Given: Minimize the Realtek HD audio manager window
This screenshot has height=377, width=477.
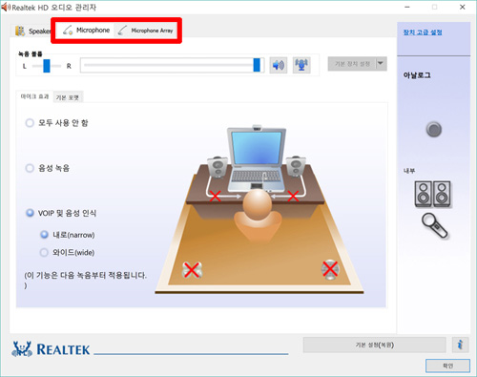Looking at the screenshot, I should click(407, 7).
